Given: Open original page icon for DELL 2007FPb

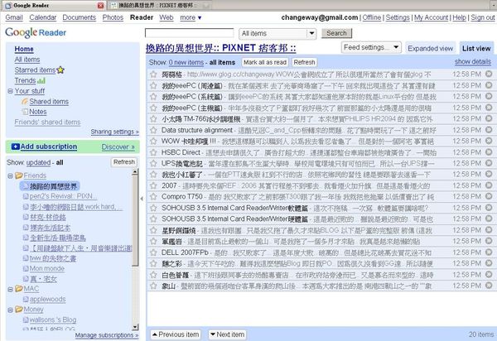Looking at the screenshot, I should point(489,252).
